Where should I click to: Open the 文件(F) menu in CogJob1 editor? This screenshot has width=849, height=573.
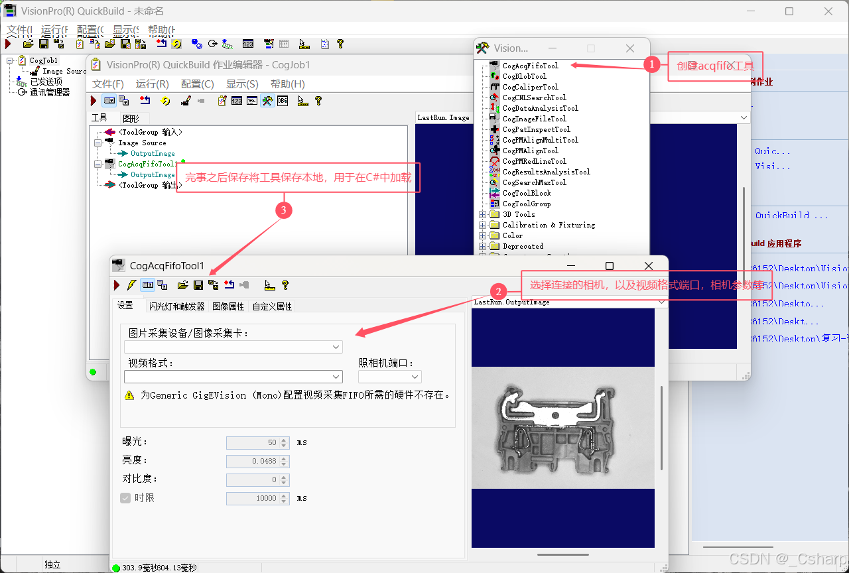[x=108, y=84]
